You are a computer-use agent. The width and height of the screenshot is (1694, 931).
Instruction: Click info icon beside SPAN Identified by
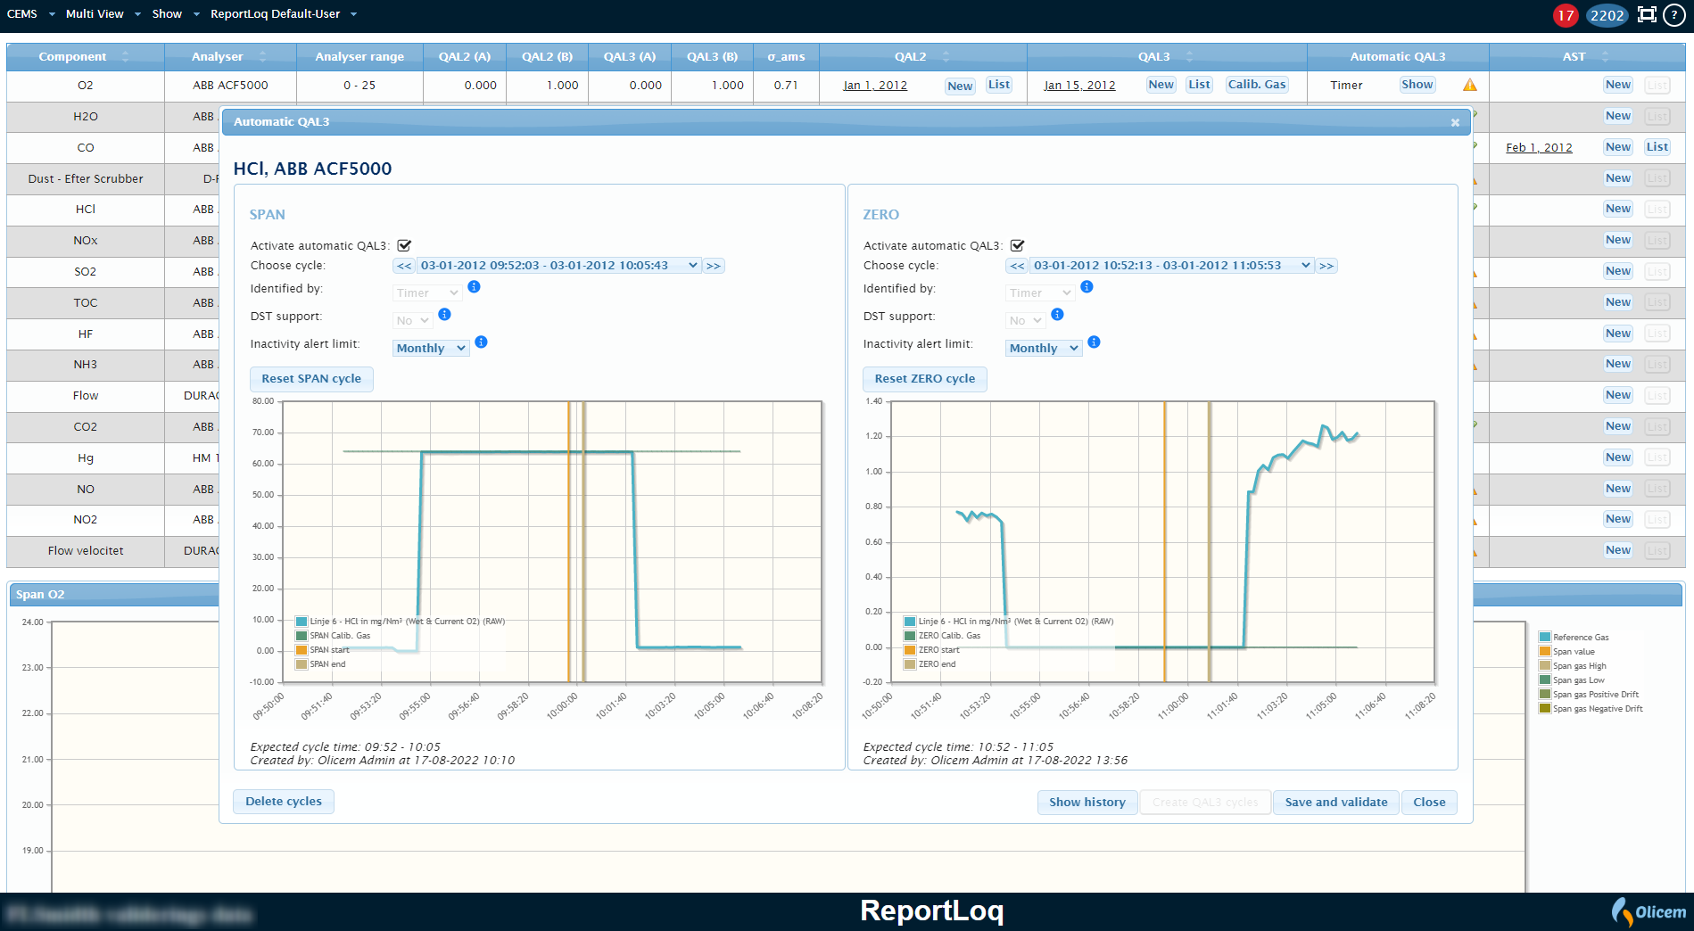tap(474, 287)
